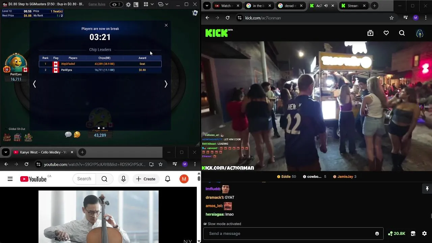Screen dimensions: 432x243
Task: Click the PerilEyes player avatar at the table
Action: tap(16, 63)
